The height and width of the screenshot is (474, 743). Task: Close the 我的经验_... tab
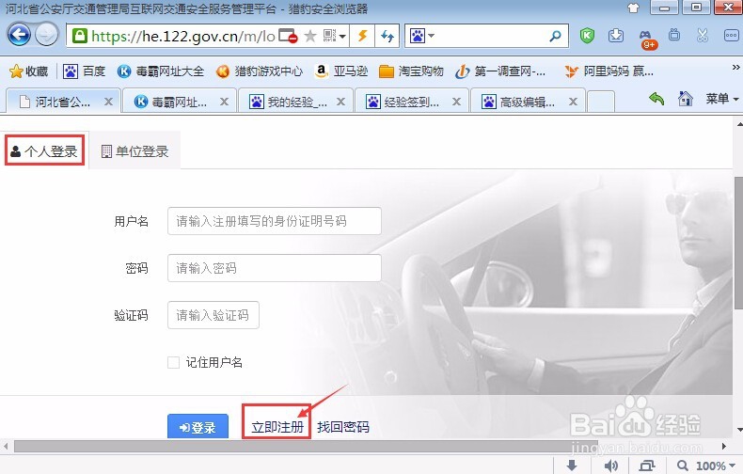(x=340, y=102)
